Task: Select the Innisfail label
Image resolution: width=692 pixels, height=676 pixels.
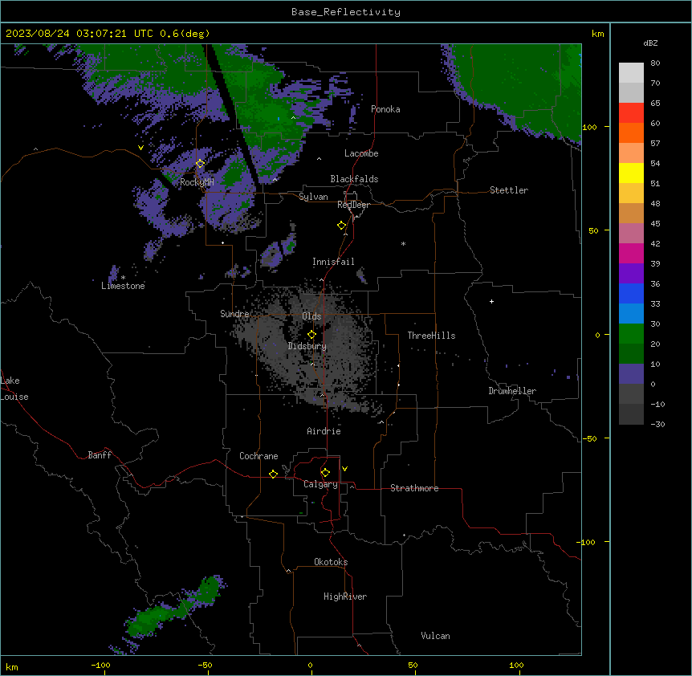Action: [333, 262]
